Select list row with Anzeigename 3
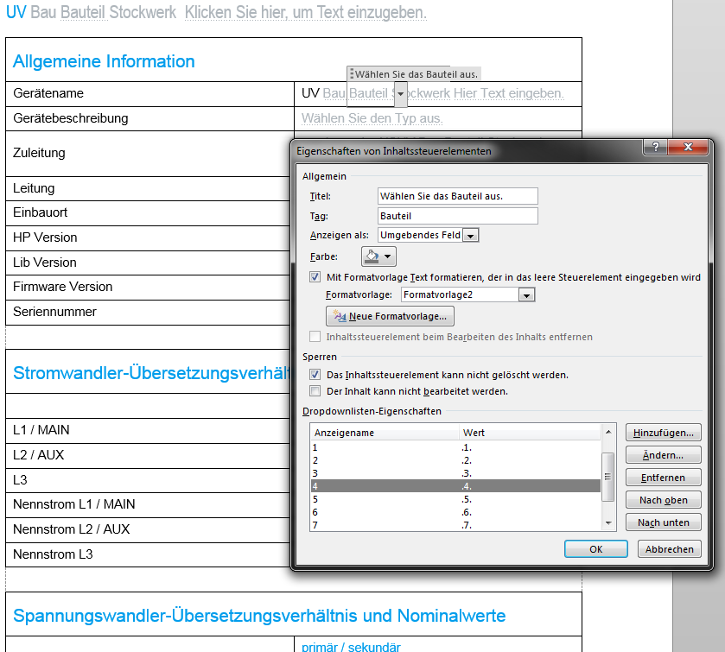This screenshot has height=652, width=725. (455, 473)
